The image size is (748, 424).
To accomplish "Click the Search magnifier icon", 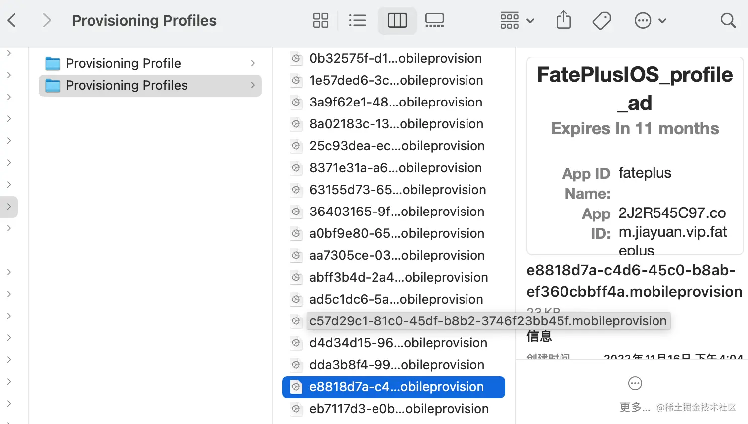I will pos(728,20).
